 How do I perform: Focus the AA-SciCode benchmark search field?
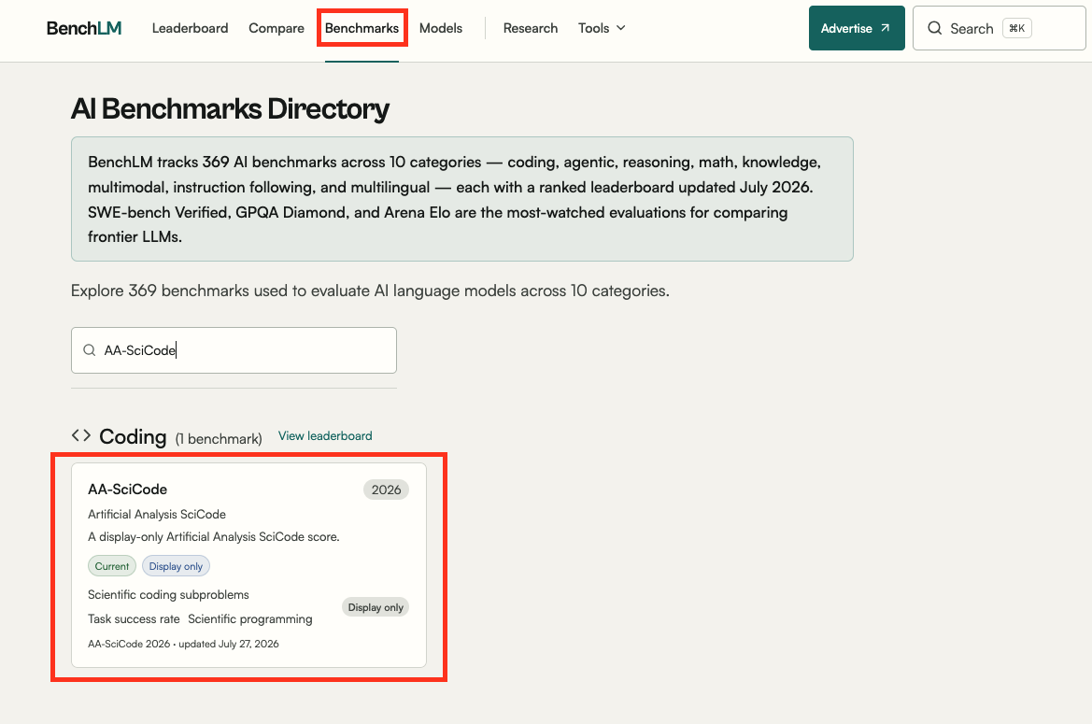coord(234,350)
